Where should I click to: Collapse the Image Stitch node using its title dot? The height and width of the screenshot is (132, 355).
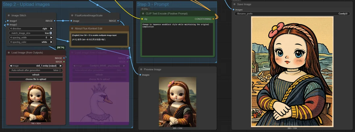[9, 15]
